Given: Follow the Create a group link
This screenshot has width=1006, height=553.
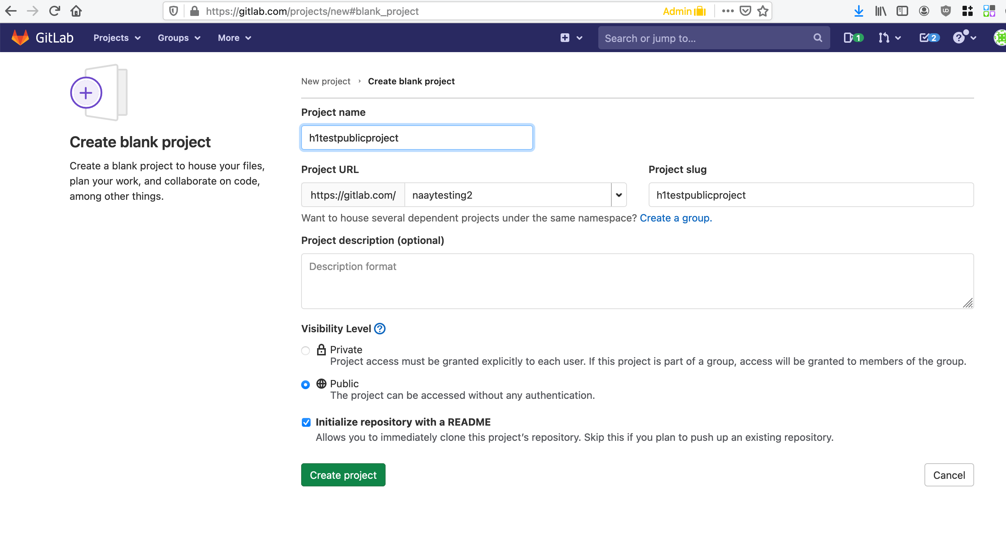Looking at the screenshot, I should [675, 218].
